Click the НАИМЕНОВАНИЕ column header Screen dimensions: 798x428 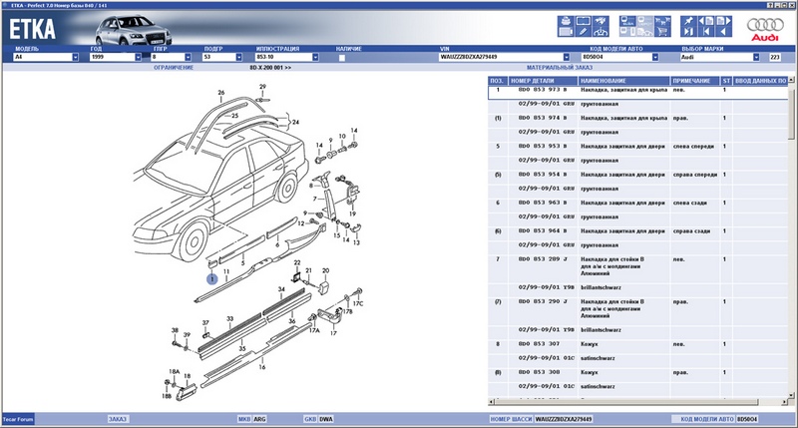coord(623,81)
